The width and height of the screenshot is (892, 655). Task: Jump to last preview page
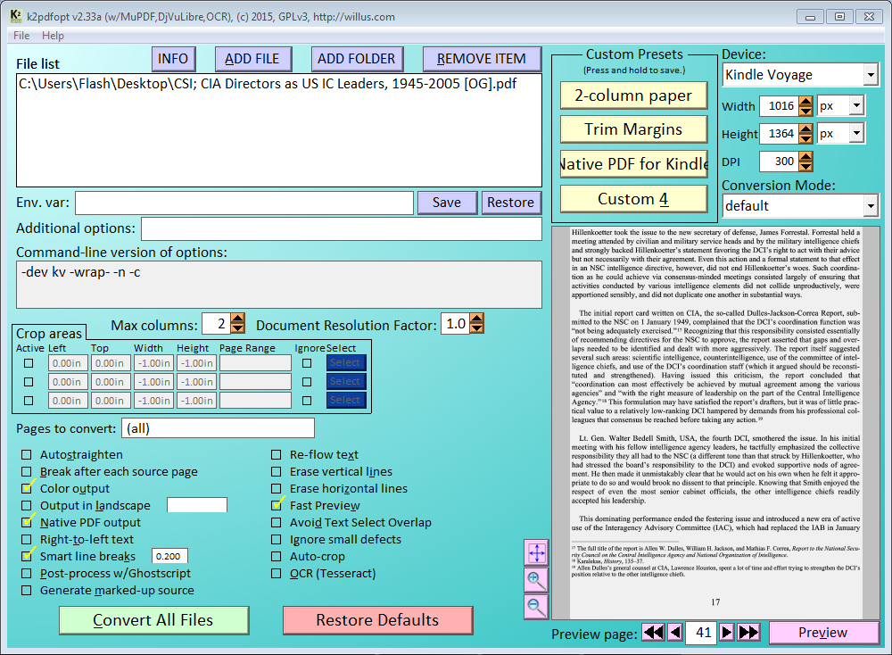[748, 632]
